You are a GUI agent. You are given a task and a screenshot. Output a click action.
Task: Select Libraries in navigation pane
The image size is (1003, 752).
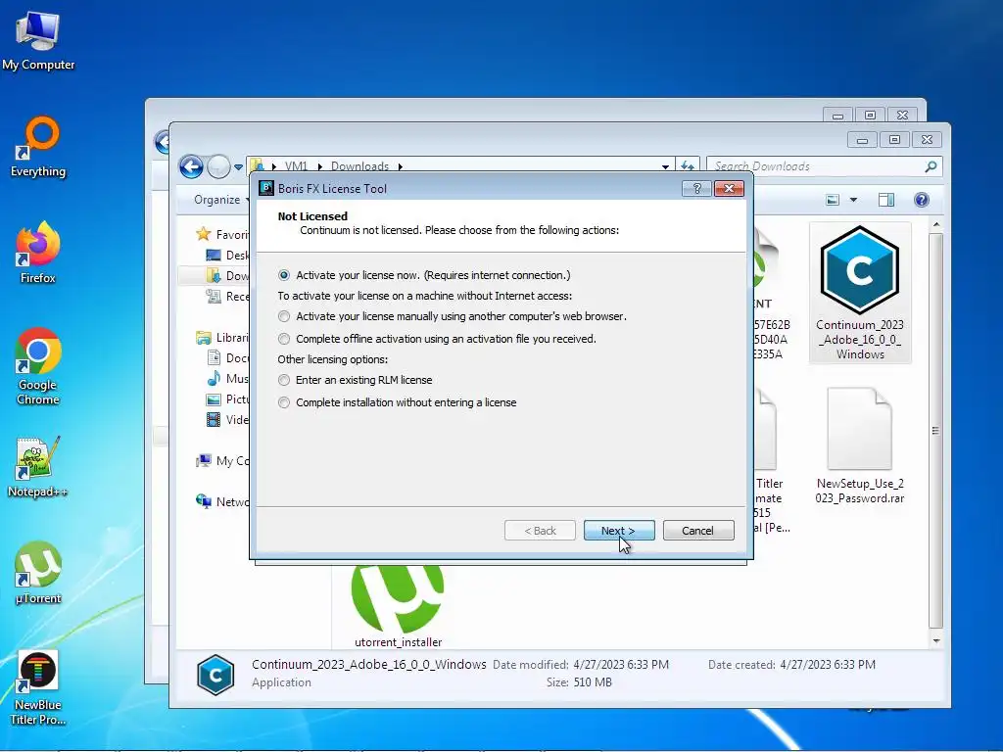tap(222, 337)
